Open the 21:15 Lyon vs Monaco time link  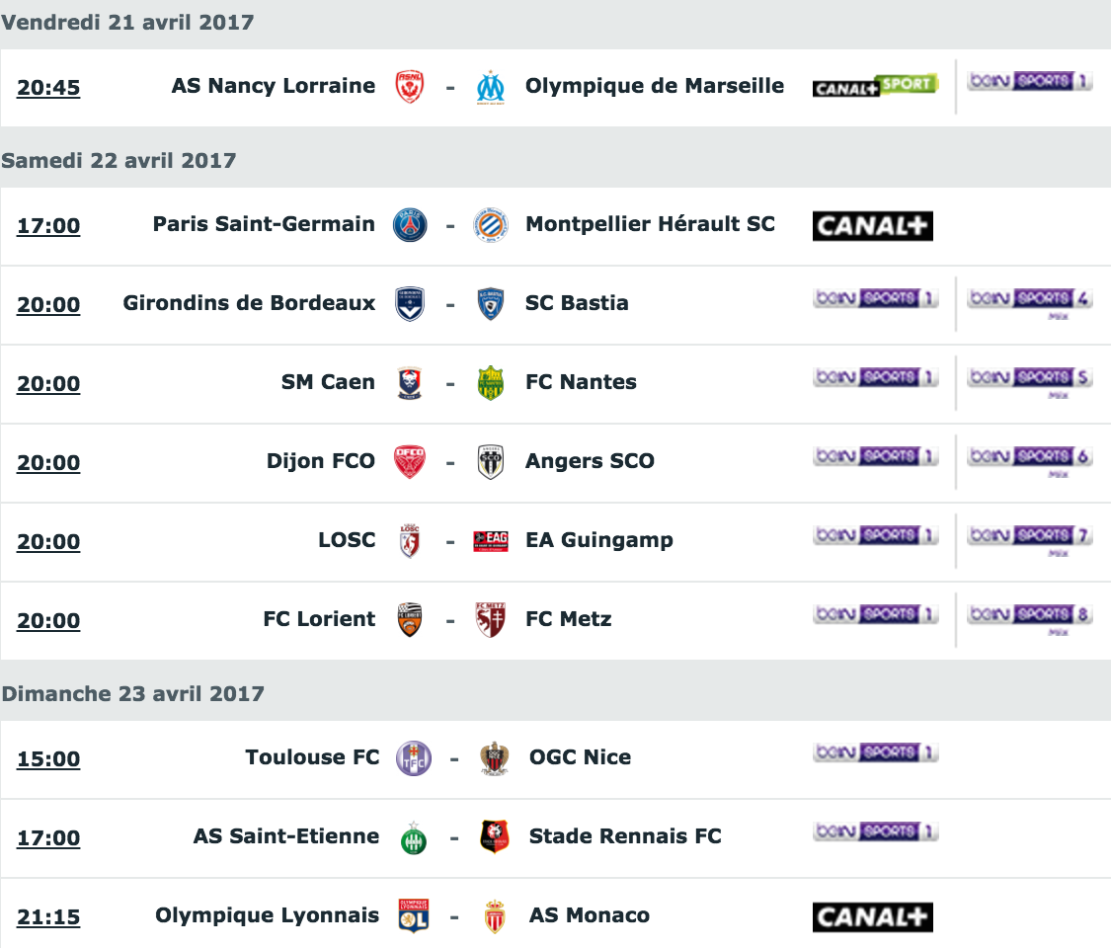tap(48, 917)
